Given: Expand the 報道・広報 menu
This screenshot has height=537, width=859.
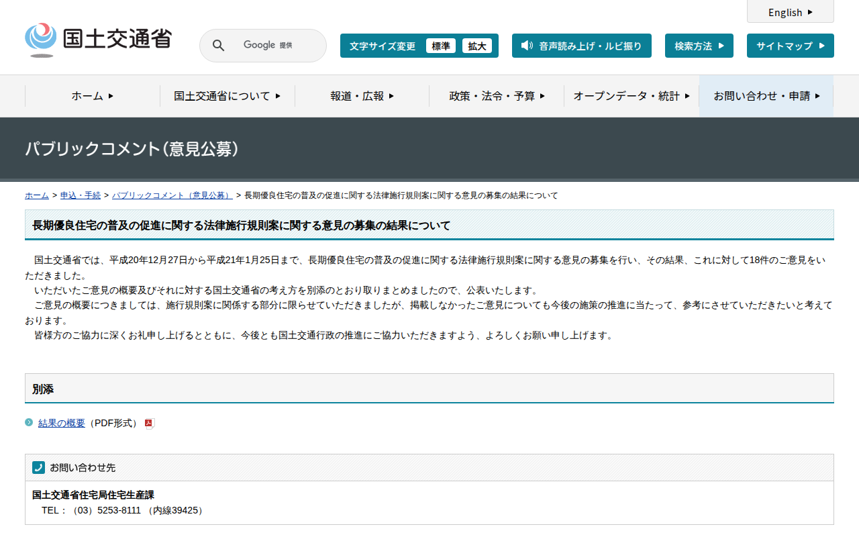Looking at the screenshot, I should click(x=362, y=96).
